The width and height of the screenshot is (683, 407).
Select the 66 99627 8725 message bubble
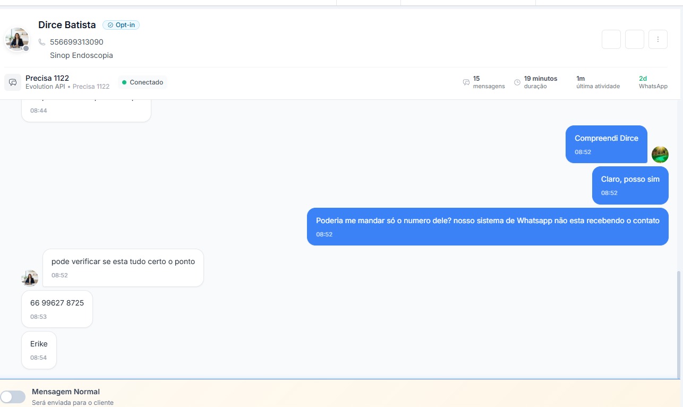[x=57, y=309]
